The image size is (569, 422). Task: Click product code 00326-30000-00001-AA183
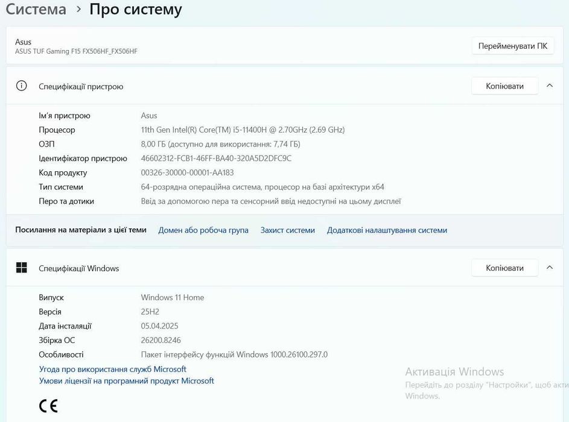pos(187,172)
